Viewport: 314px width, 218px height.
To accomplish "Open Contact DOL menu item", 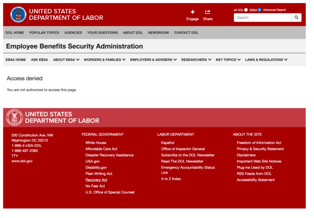I will pyautogui.click(x=186, y=32).
